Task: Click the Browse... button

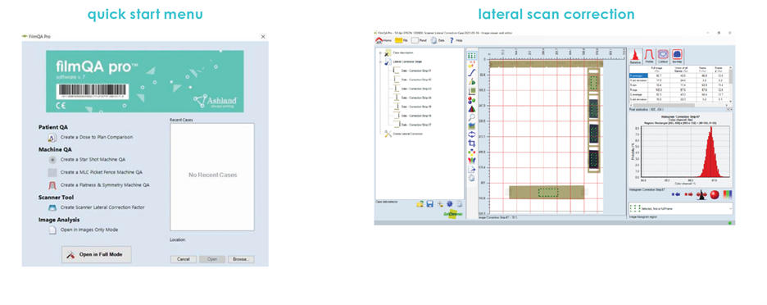Action: (x=241, y=259)
